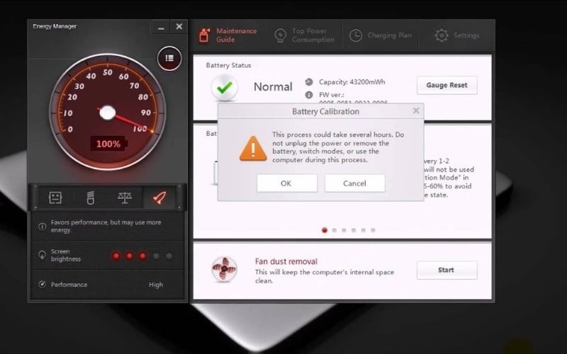The height and width of the screenshot is (354, 567).
Task: Click the Gauge Reset button
Action: [447, 85]
